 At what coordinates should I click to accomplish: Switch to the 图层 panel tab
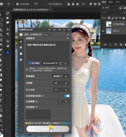pos(104,2)
